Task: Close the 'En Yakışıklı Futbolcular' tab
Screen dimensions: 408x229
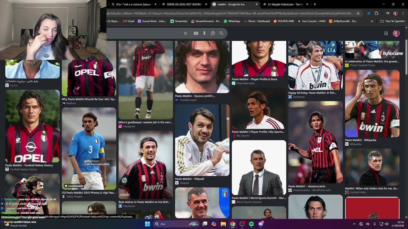Action: click(x=307, y=4)
